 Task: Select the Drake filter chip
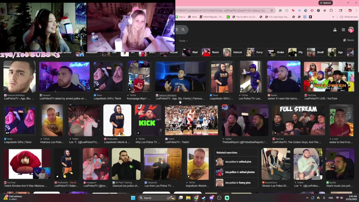[x=276, y=52]
